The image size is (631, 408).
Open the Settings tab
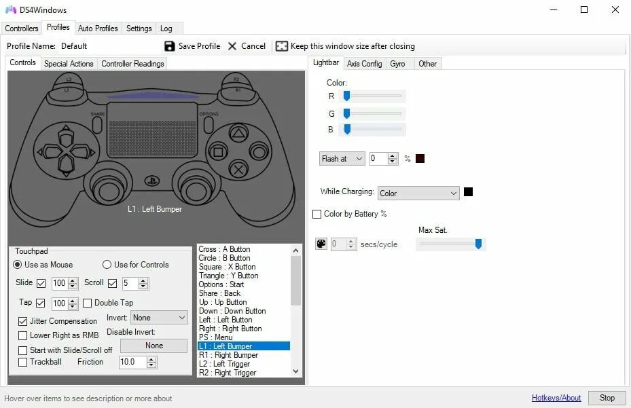coord(139,28)
